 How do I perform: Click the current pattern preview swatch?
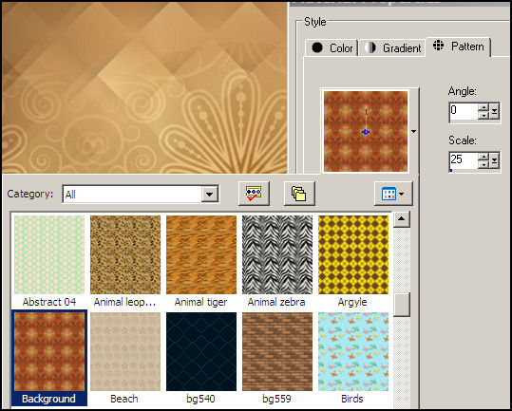[x=366, y=131]
